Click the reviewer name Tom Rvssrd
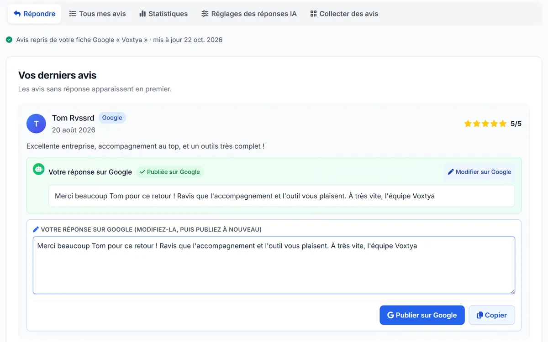 (73, 118)
